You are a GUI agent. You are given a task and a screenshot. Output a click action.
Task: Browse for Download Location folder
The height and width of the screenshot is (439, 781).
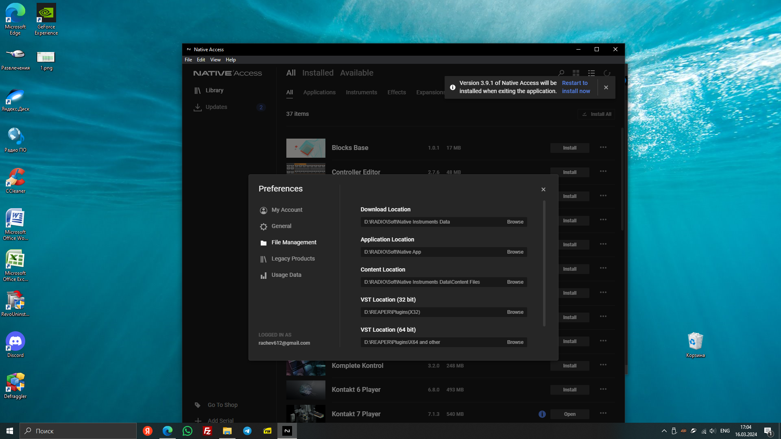point(515,222)
